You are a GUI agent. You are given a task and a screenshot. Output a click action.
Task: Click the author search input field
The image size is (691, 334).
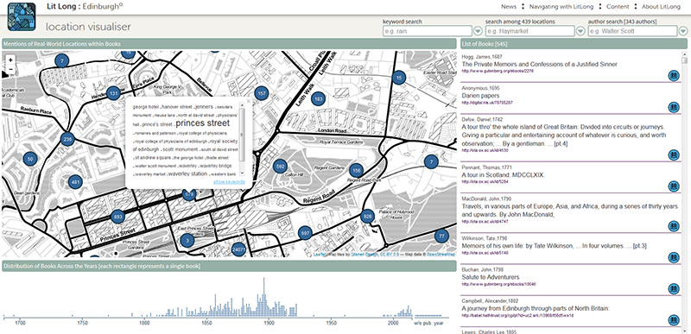pos(632,31)
